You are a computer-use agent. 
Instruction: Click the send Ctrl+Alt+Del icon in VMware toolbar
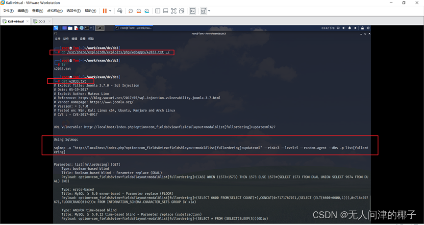(120, 11)
